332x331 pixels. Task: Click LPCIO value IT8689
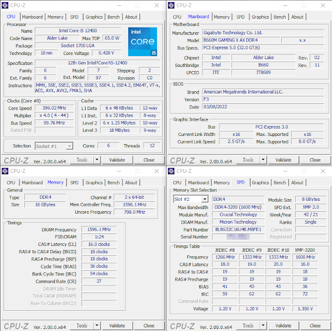(x=264, y=73)
